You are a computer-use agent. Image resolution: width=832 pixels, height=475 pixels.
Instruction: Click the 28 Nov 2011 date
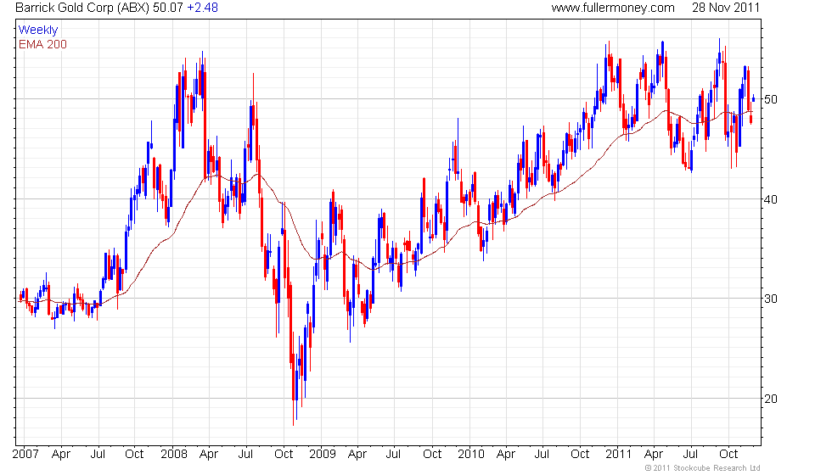[x=725, y=8]
